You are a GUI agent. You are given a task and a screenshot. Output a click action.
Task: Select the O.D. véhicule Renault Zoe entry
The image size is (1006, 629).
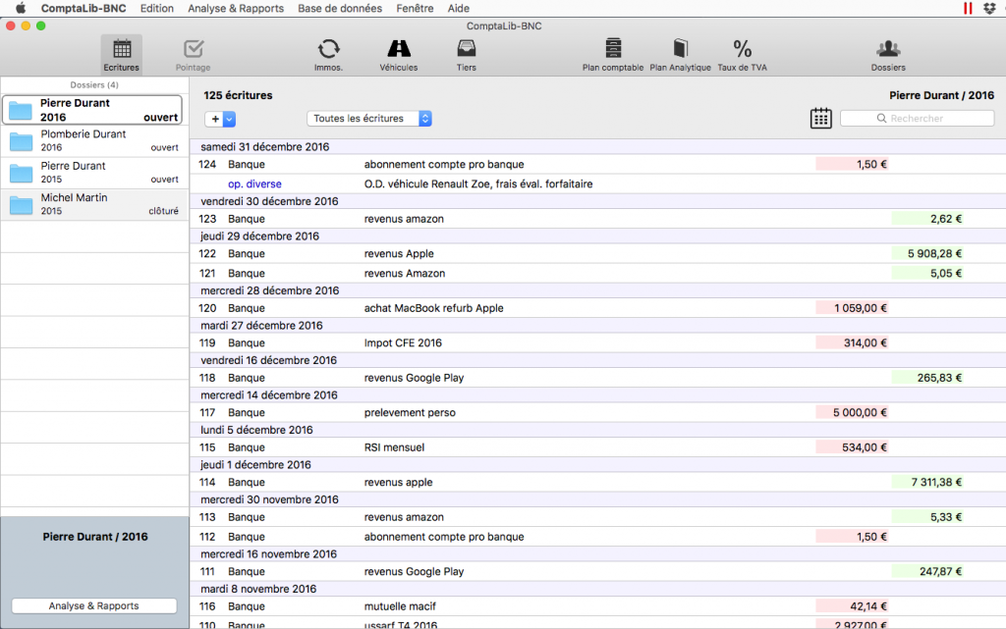598,183
